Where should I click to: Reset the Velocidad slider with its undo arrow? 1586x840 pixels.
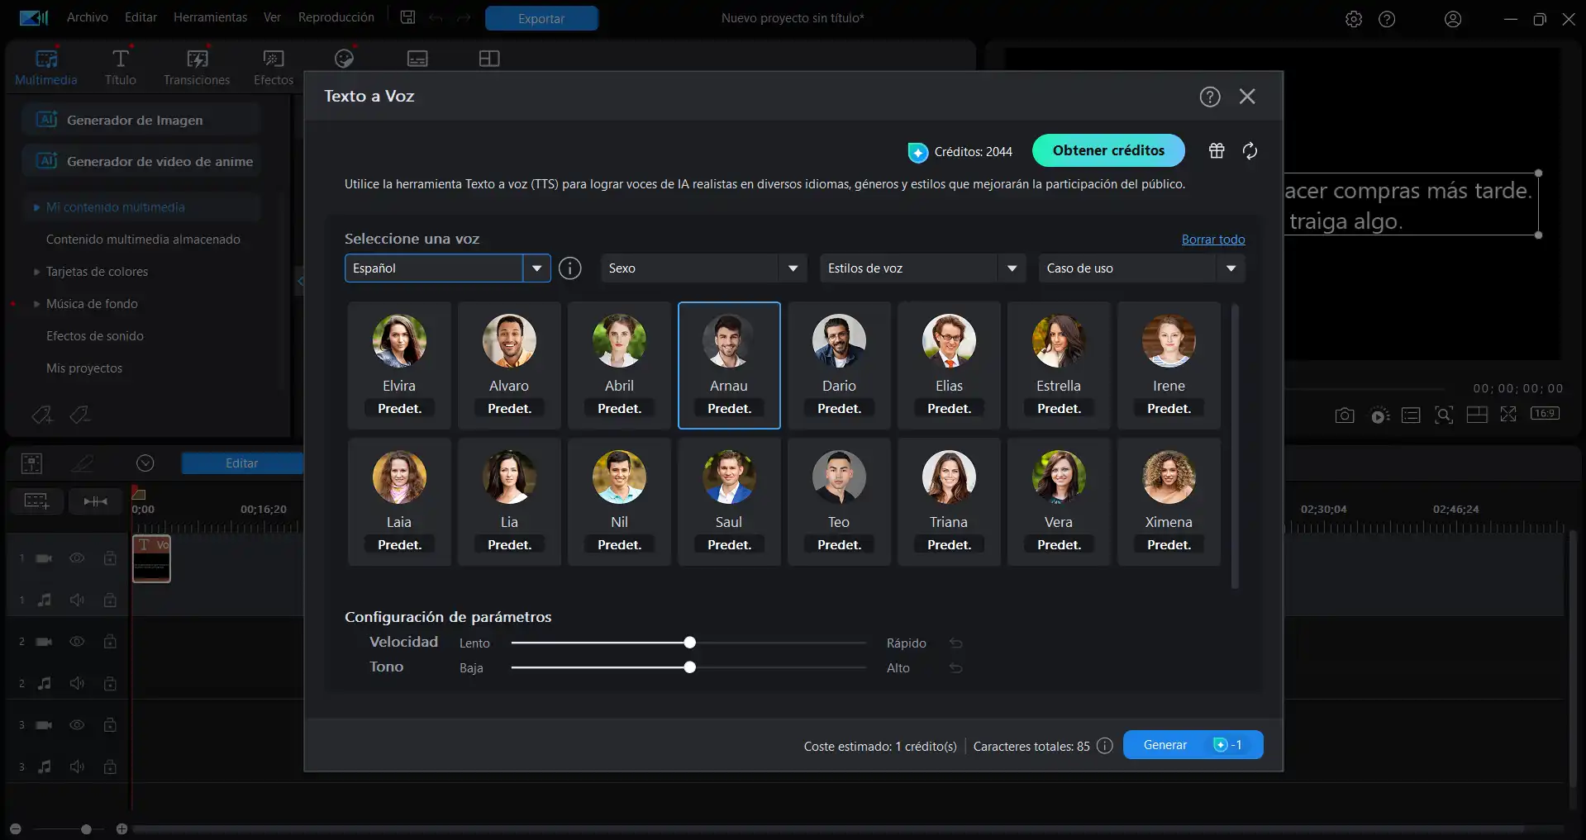[956, 643]
